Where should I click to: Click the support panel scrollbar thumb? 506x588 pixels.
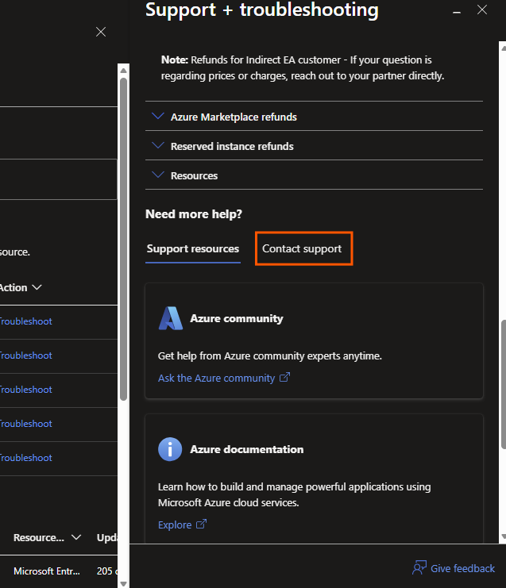pyautogui.click(x=504, y=384)
